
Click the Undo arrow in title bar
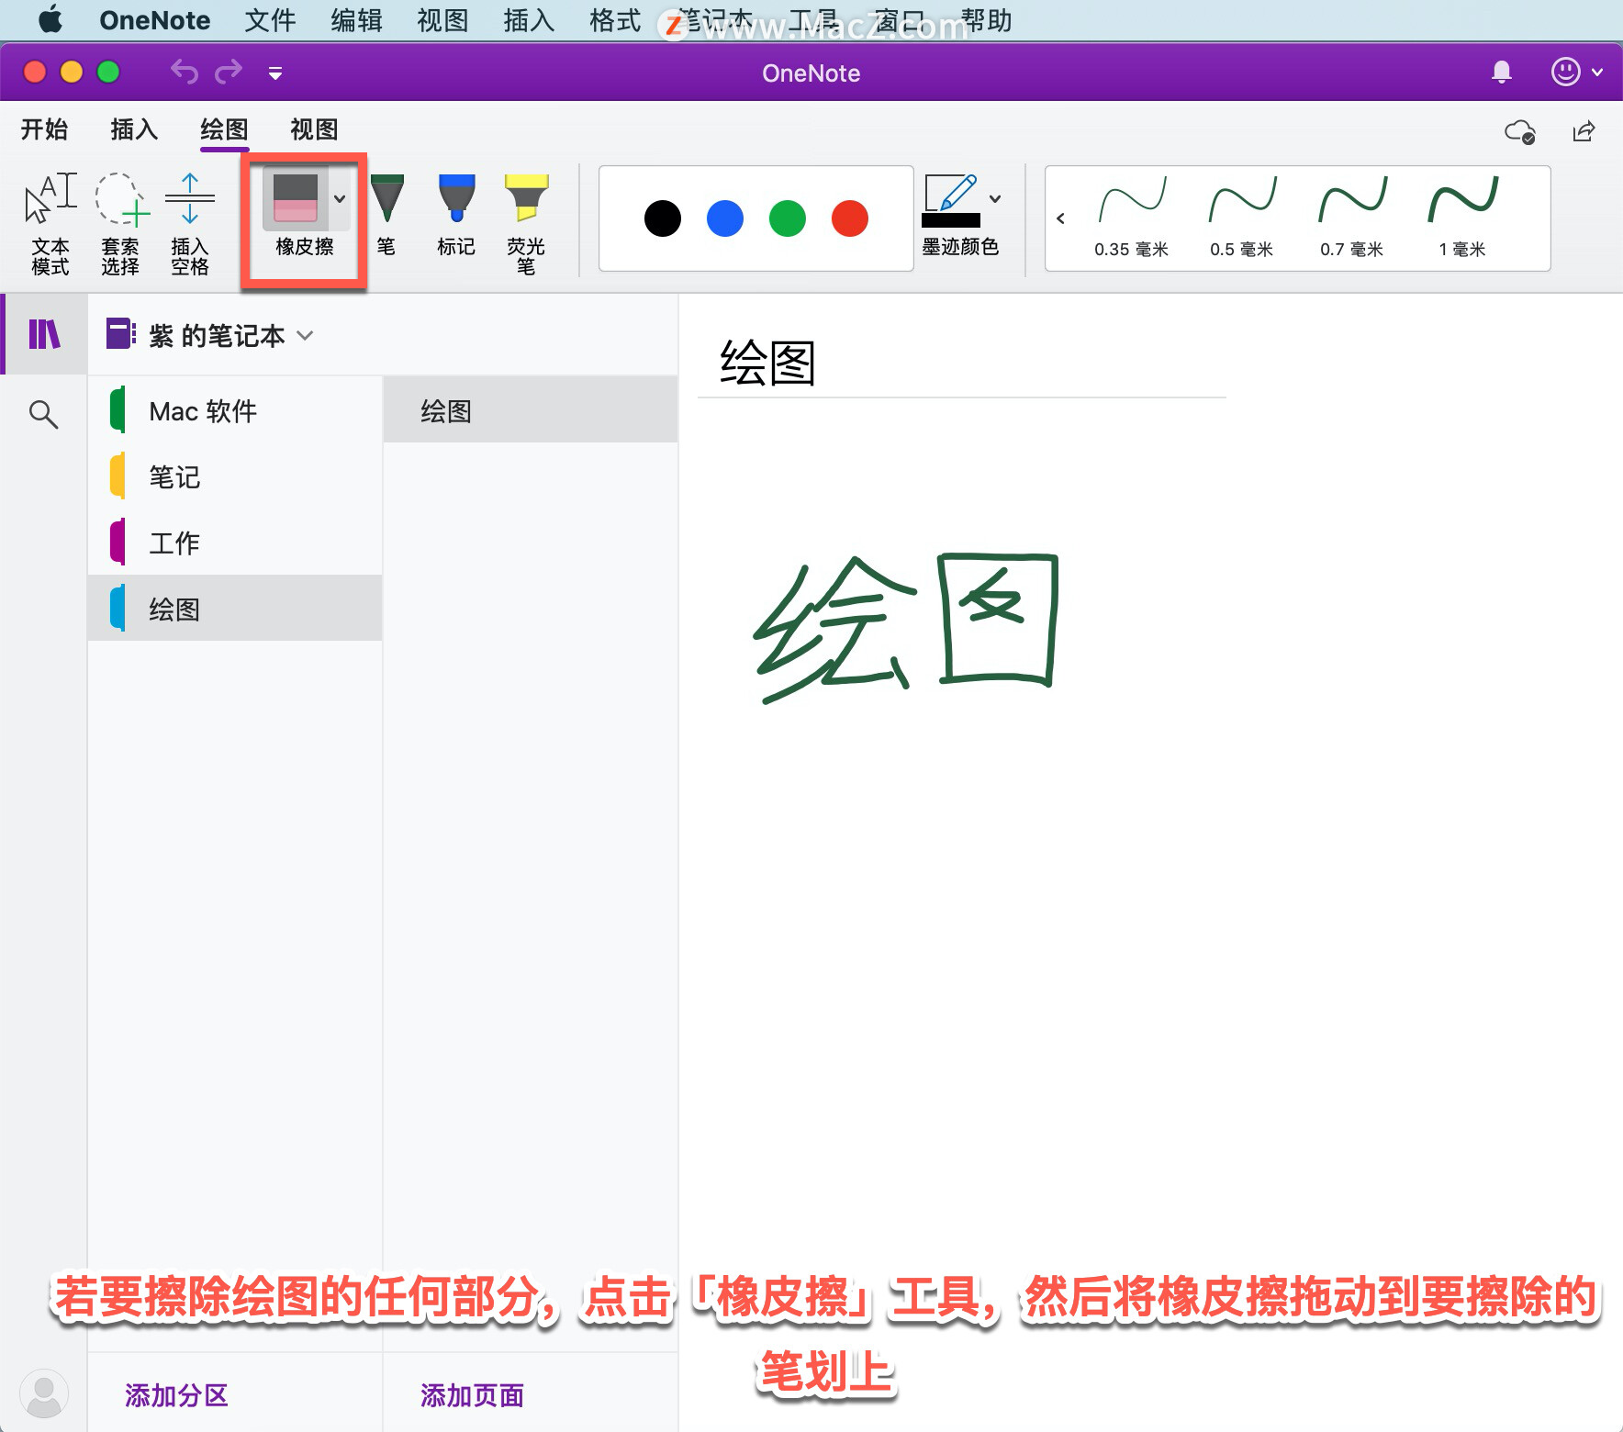185,72
